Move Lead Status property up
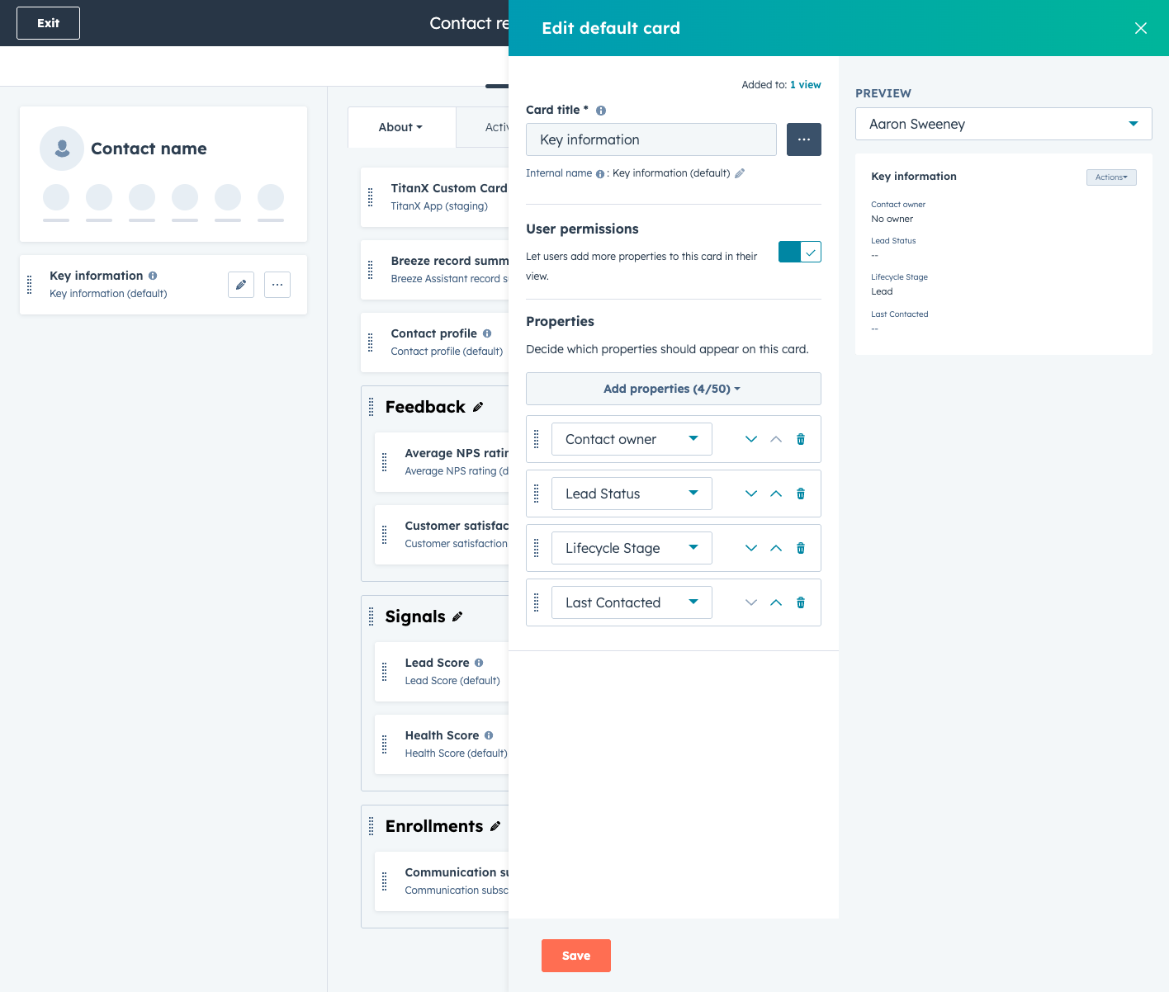 (776, 494)
